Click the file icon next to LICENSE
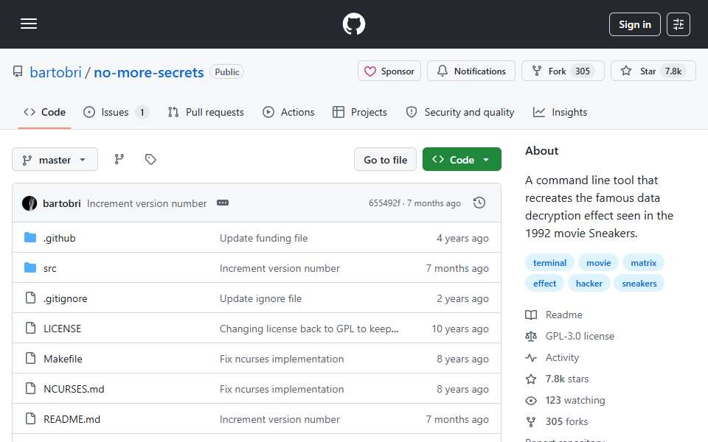 30,328
